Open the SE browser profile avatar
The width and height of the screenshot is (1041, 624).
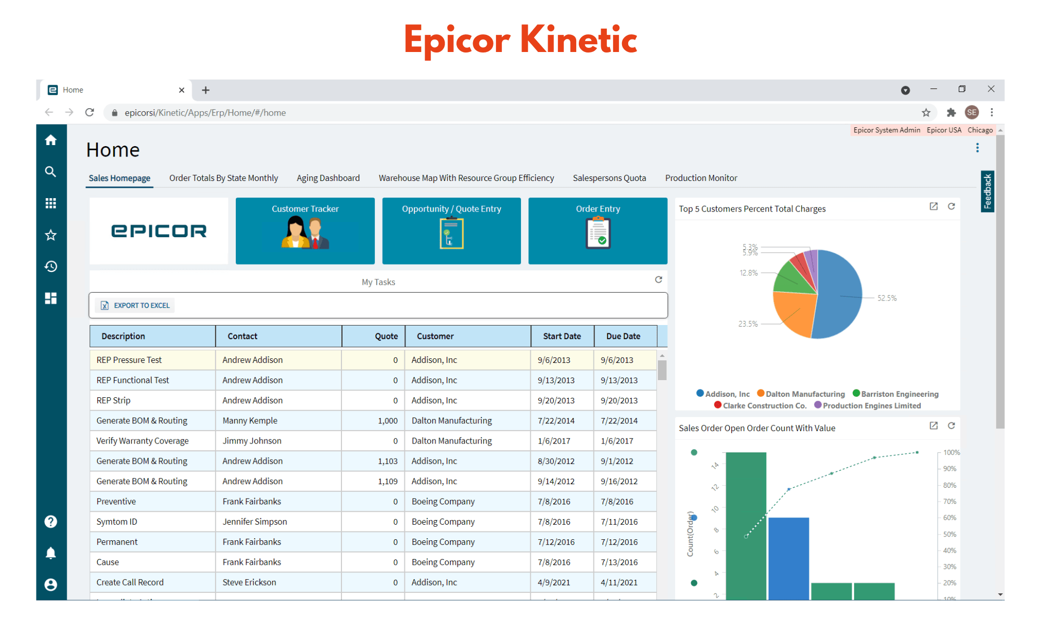pyautogui.click(x=972, y=112)
